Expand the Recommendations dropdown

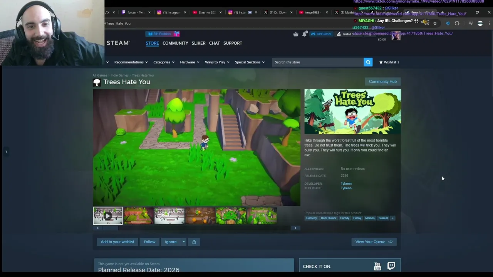click(x=131, y=62)
